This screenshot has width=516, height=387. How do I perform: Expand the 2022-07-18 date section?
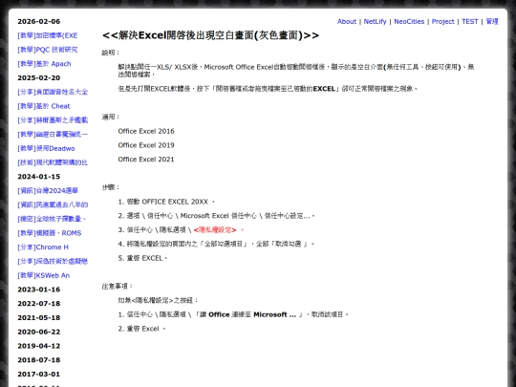[x=39, y=304]
